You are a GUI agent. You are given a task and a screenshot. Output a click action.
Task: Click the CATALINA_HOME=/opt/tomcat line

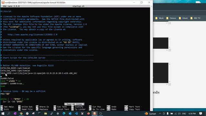[x=15, y=71]
